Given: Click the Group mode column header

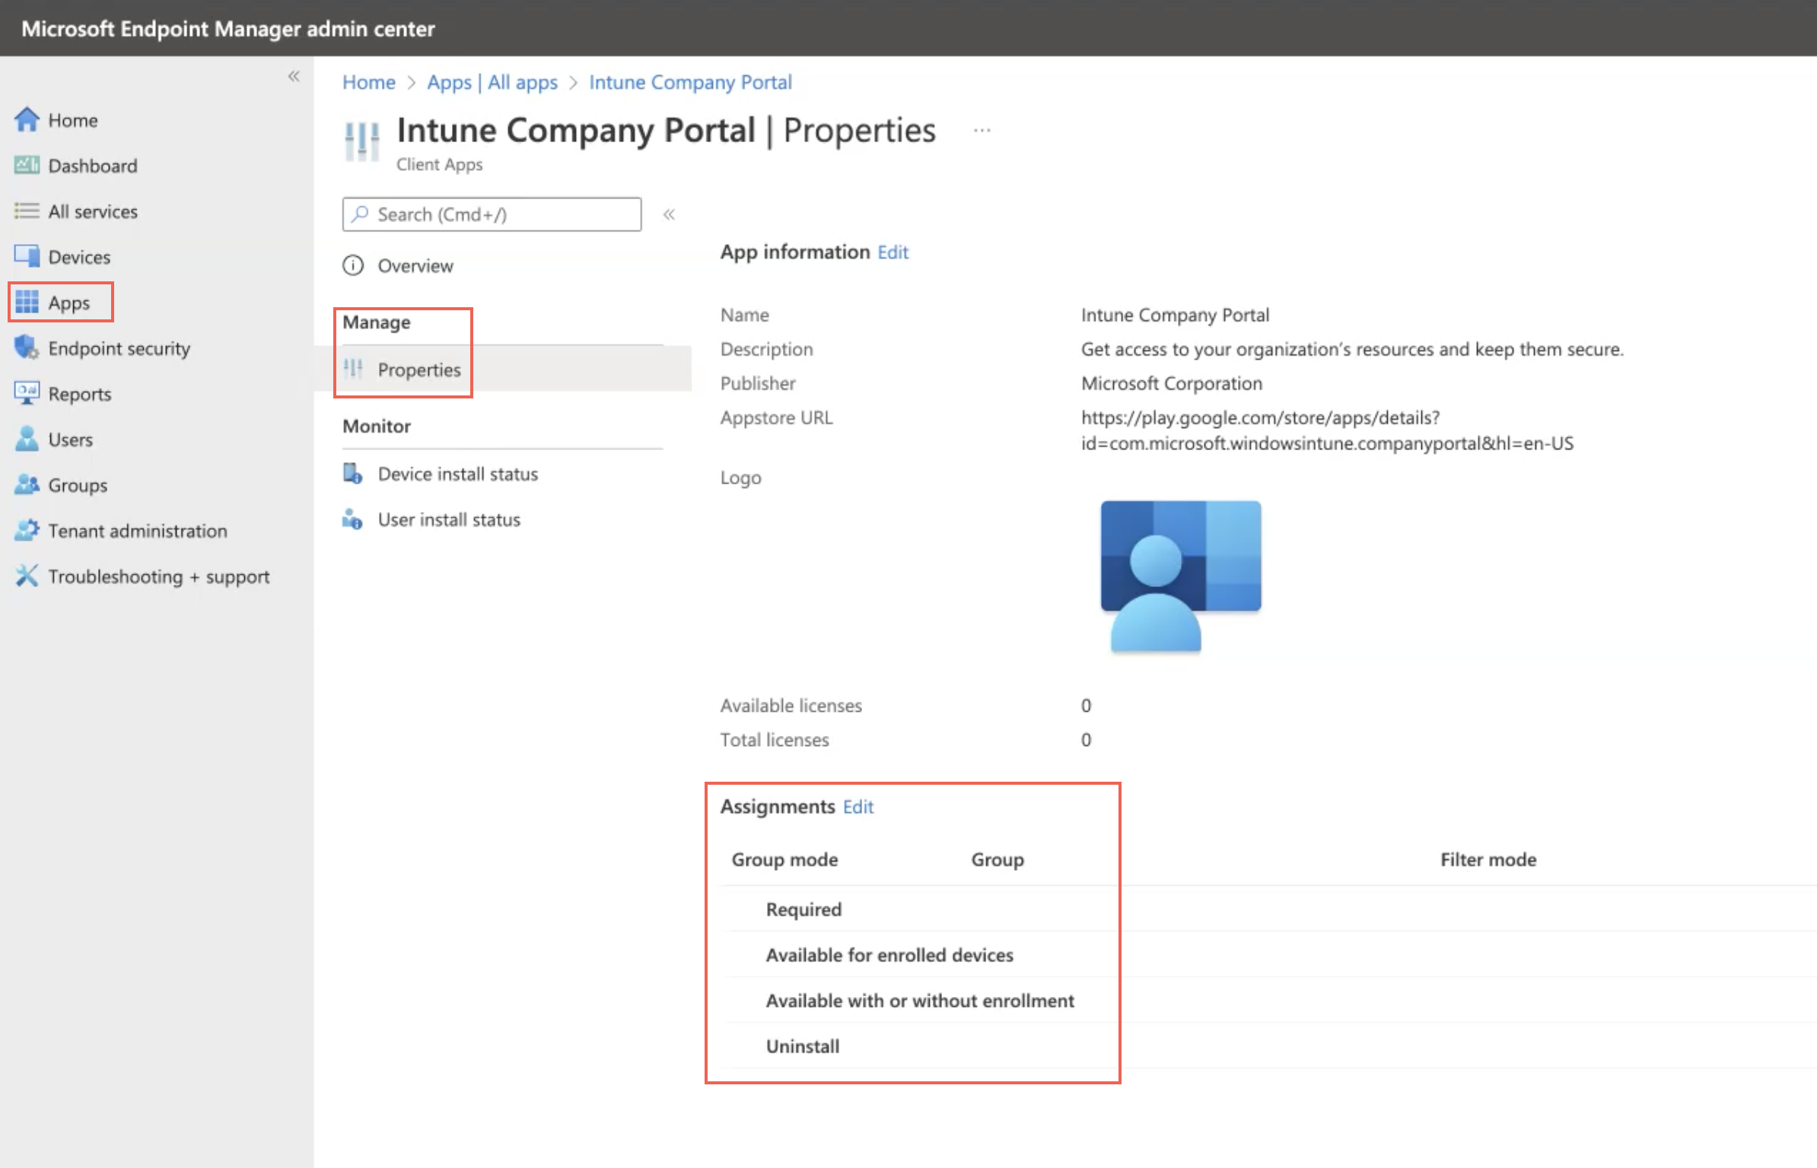Looking at the screenshot, I should click(784, 859).
